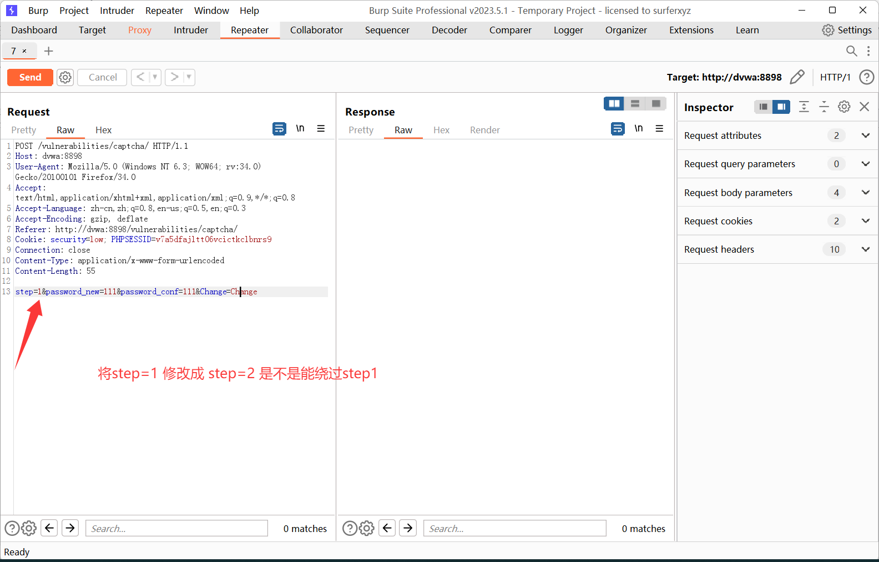Add a new Repeater tab
This screenshot has height=562, width=879.
click(x=49, y=51)
